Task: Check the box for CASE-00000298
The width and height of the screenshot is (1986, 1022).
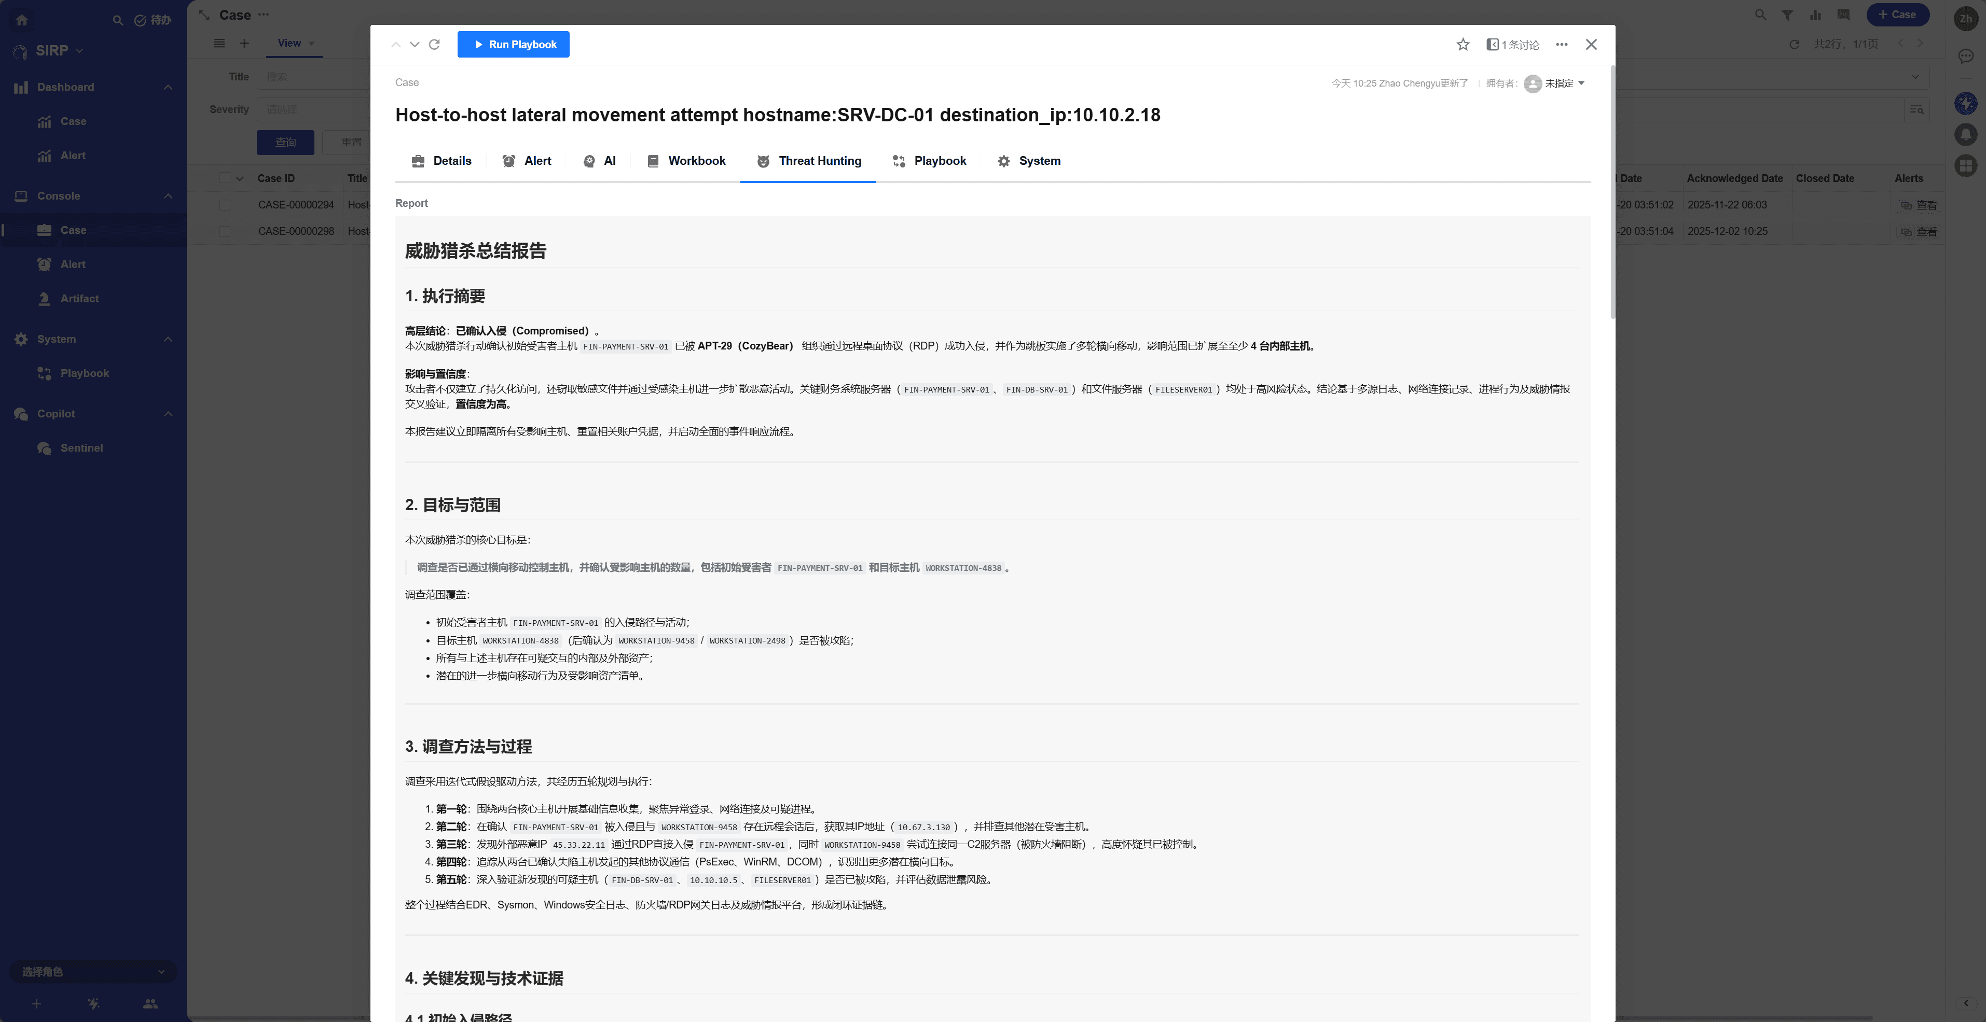Action: (x=224, y=231)
